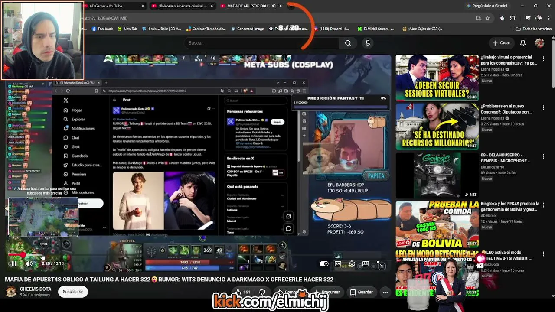Click the Guardar button under the video
Screen dimensions: 555x312
pyautogui.click(x=362, y=292)
